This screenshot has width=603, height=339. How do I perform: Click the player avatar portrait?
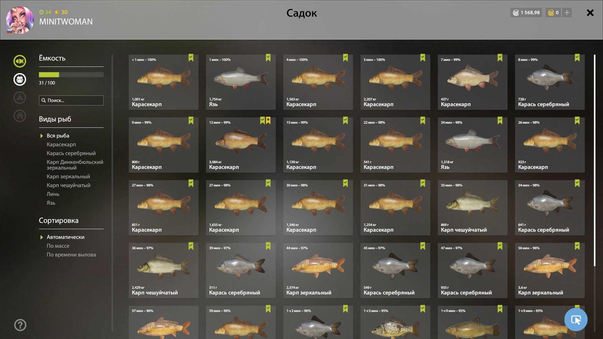20,20
